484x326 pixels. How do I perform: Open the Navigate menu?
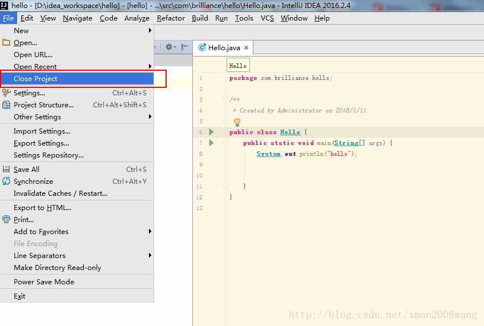click(x=78, y=18)
